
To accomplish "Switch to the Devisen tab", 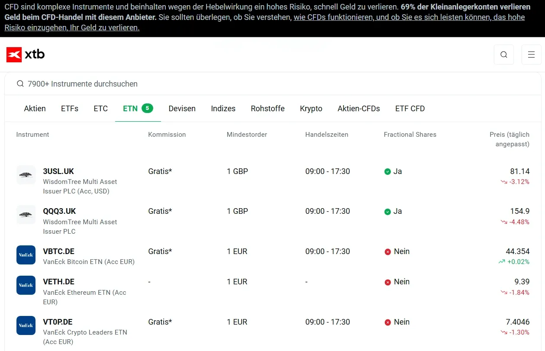I will 182,109.
